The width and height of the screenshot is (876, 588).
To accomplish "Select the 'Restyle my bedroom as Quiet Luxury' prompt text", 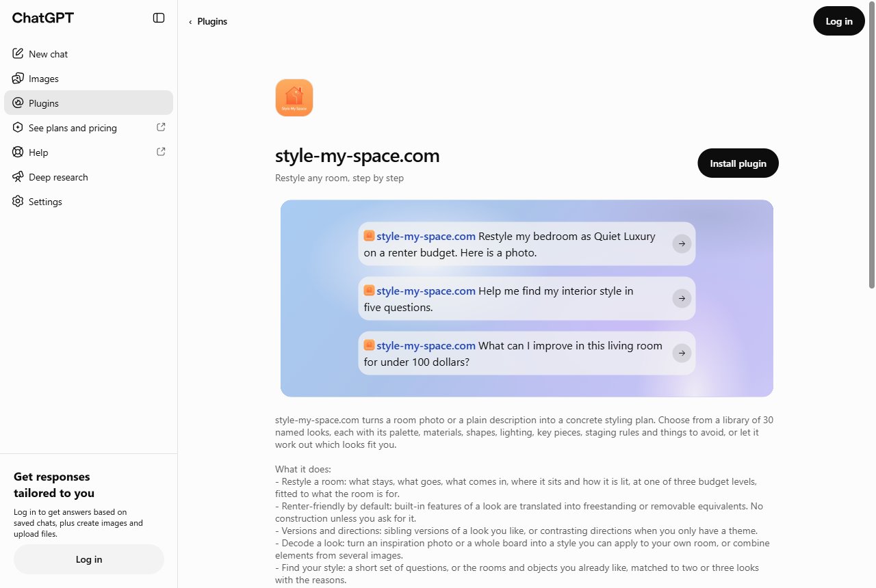I will (567, 237).
